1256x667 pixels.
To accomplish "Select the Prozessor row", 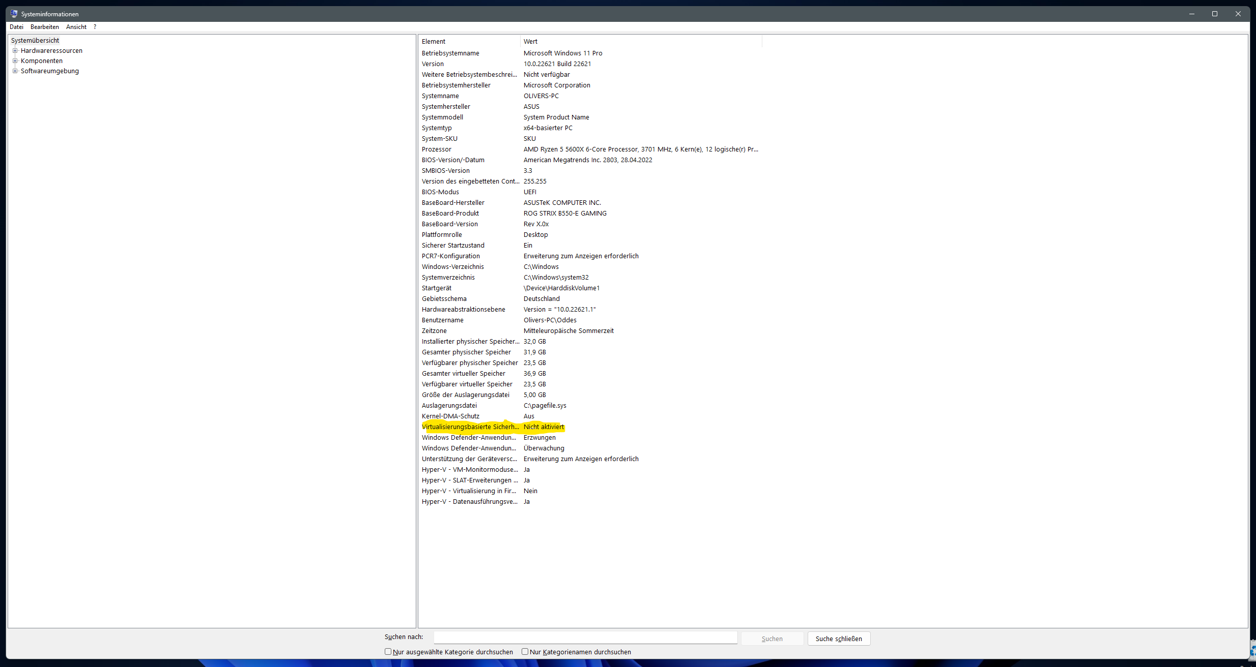I will click(x=437, y=149).
